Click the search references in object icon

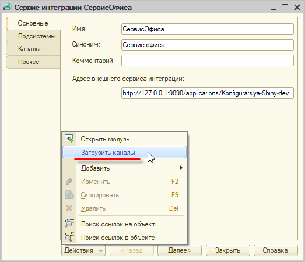(x=69, y=237)
